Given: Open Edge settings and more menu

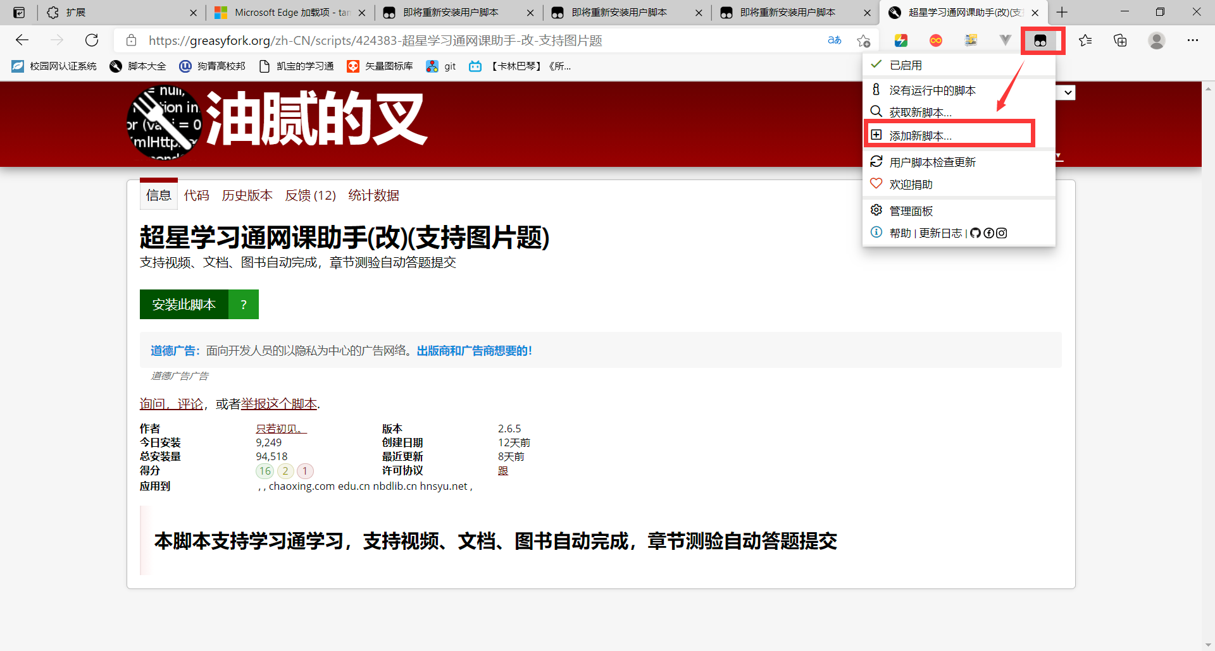Looking at the screenshot, I should (x=1193, y=40).
